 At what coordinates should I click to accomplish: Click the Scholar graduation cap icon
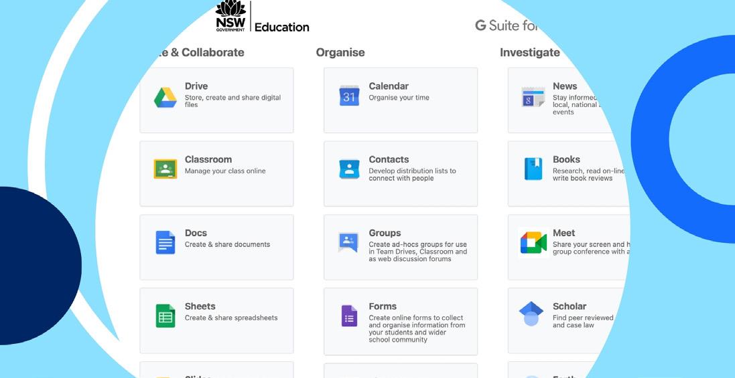click(531, 314)
